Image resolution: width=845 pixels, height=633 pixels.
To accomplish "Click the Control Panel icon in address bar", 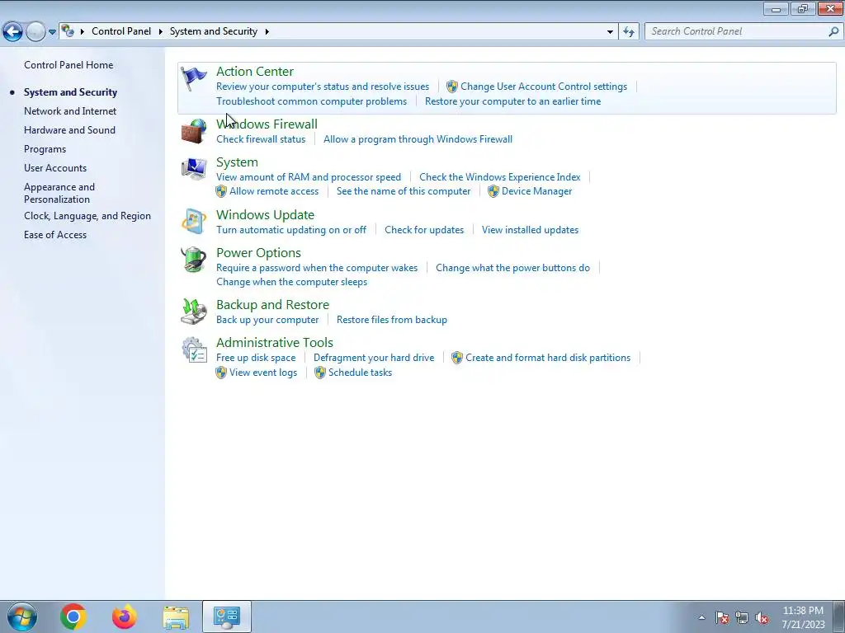I will pyautogui.click(x=68, y=31).
